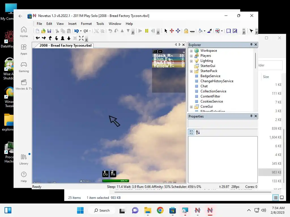Tilt camera up with the curved up arrow
290x217 pixels.
click(x=50, y=38)
